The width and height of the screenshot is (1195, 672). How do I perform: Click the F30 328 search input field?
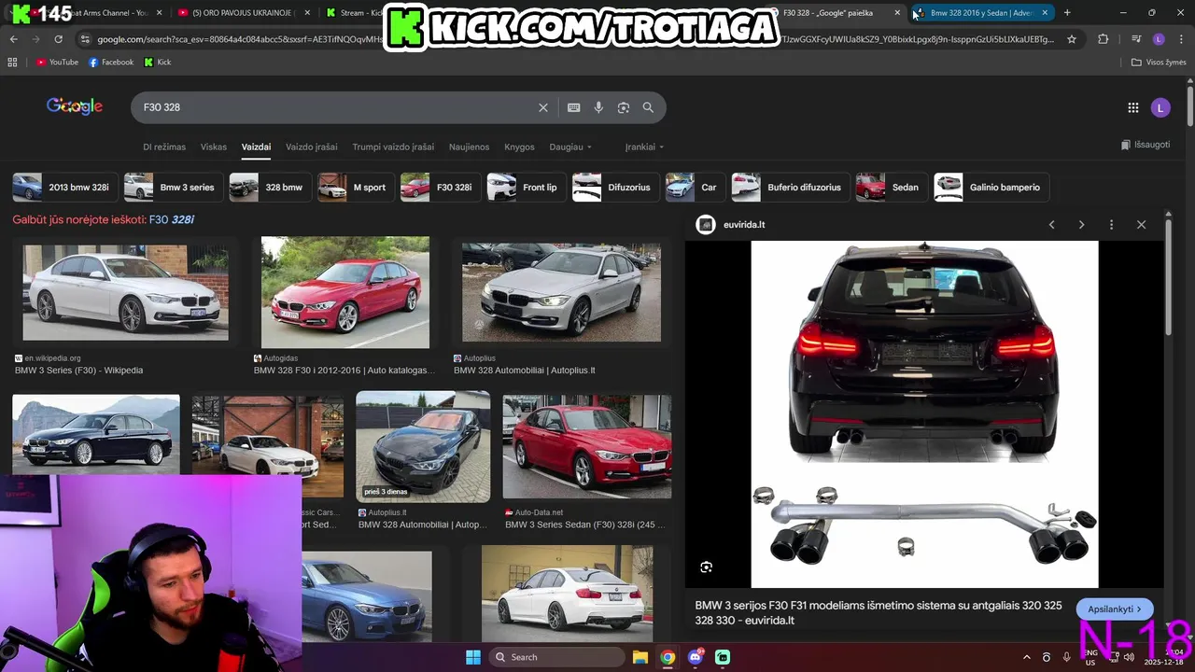point(336,107)
